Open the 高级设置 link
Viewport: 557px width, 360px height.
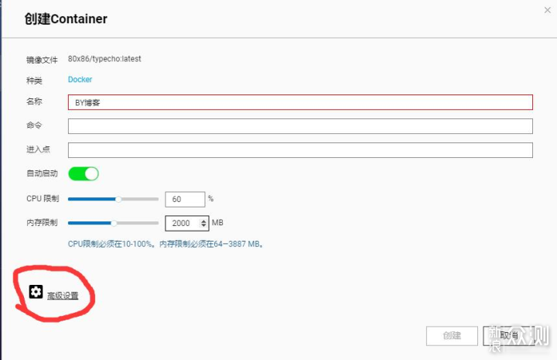(x=63, y=295)
